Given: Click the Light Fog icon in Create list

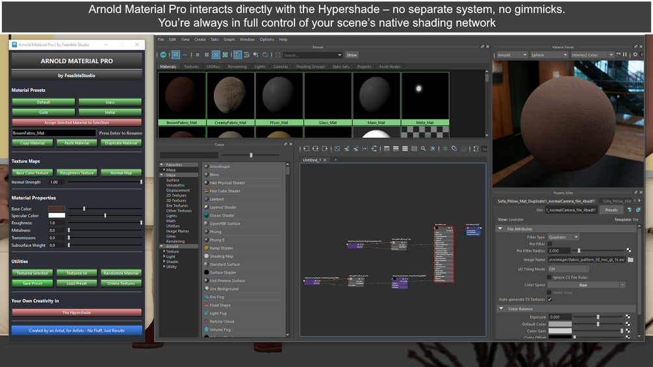Looking at the screenshot, I should click(x=206, y=313).
